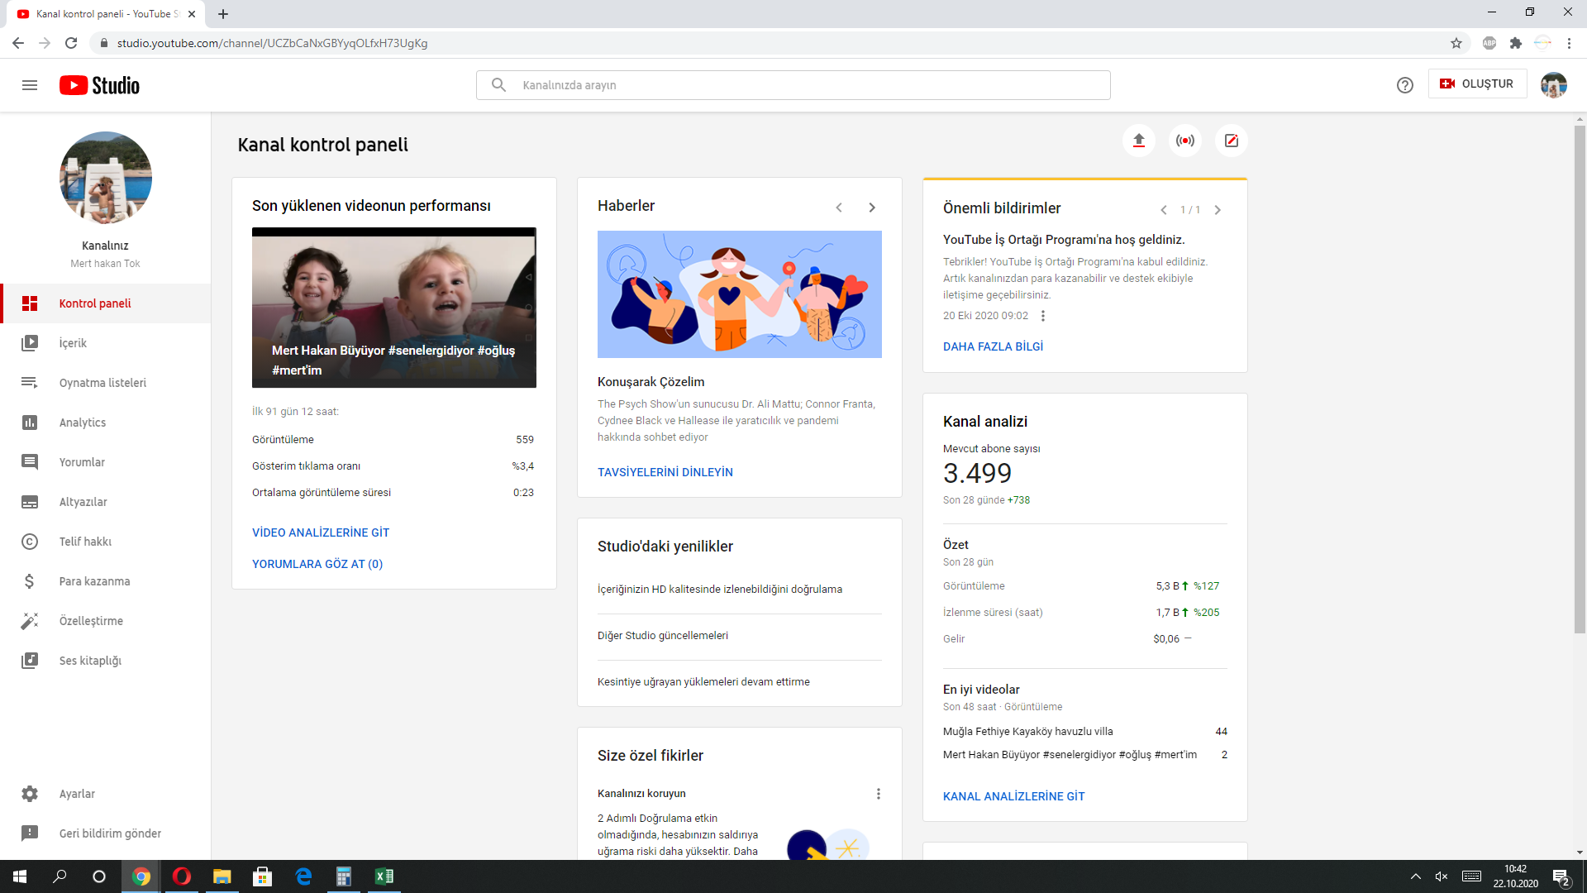Open the help question mark icon
1587x893 pixels.
[x=1404, y=85]
